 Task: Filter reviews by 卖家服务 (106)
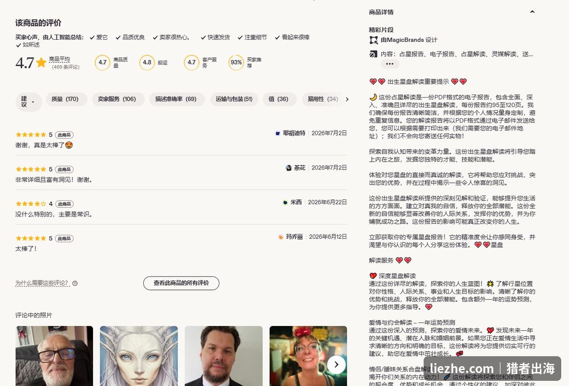tap(118, 99)
